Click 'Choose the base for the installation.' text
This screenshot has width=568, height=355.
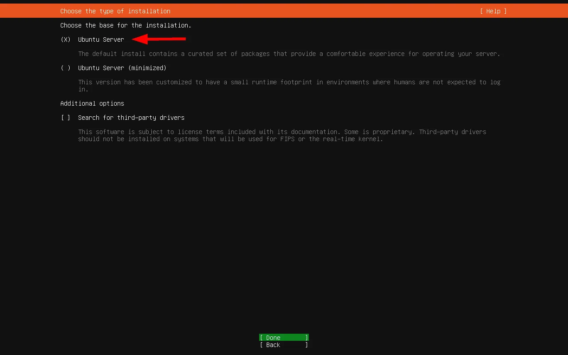click(x=126, y=25)
